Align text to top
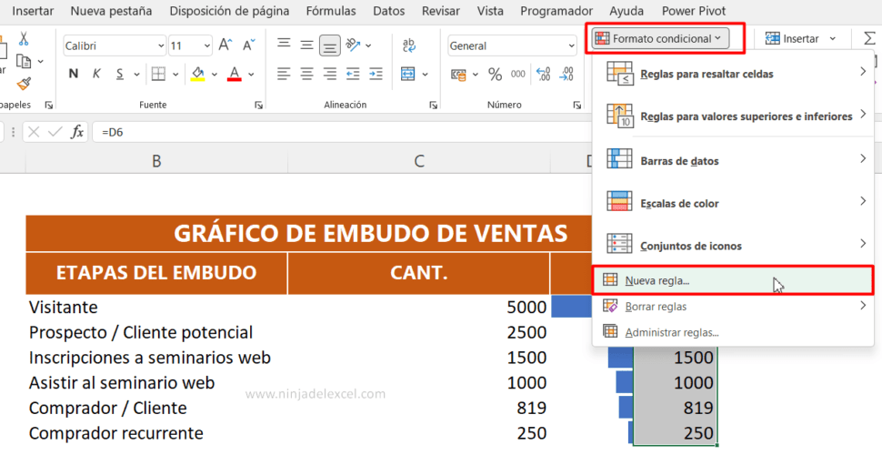The width and height of the screenshot is (882, 455). (284, 44)
